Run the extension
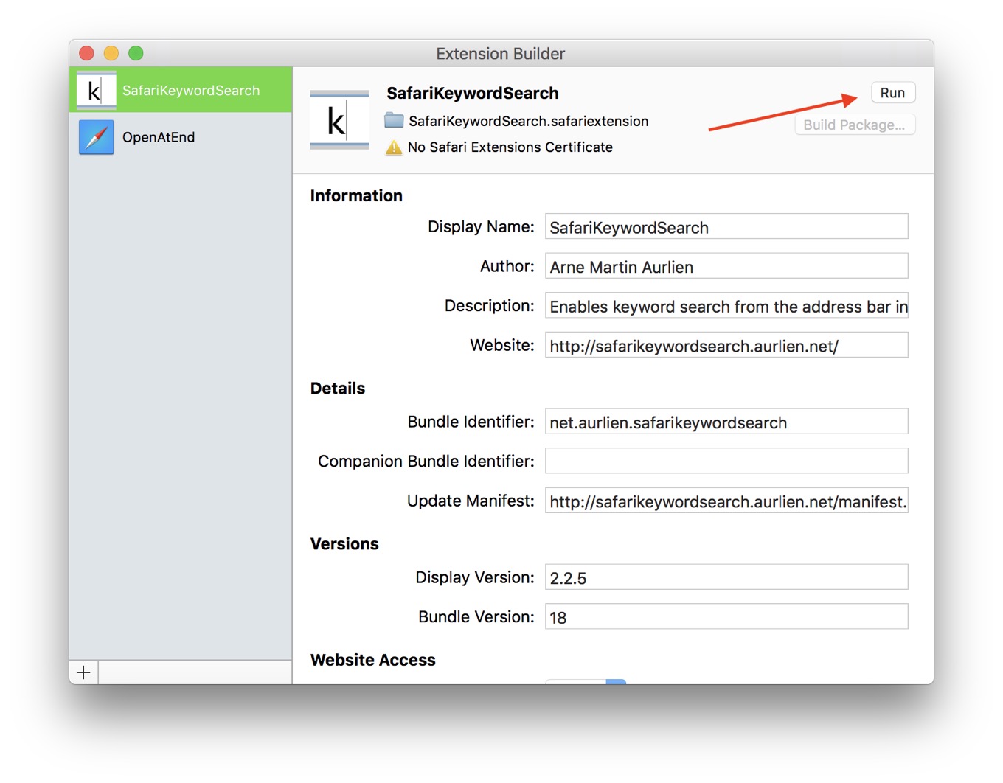 tap(892, 93)
